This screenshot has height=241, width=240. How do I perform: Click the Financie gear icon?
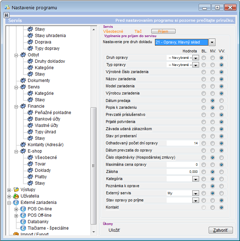point(23,106)
